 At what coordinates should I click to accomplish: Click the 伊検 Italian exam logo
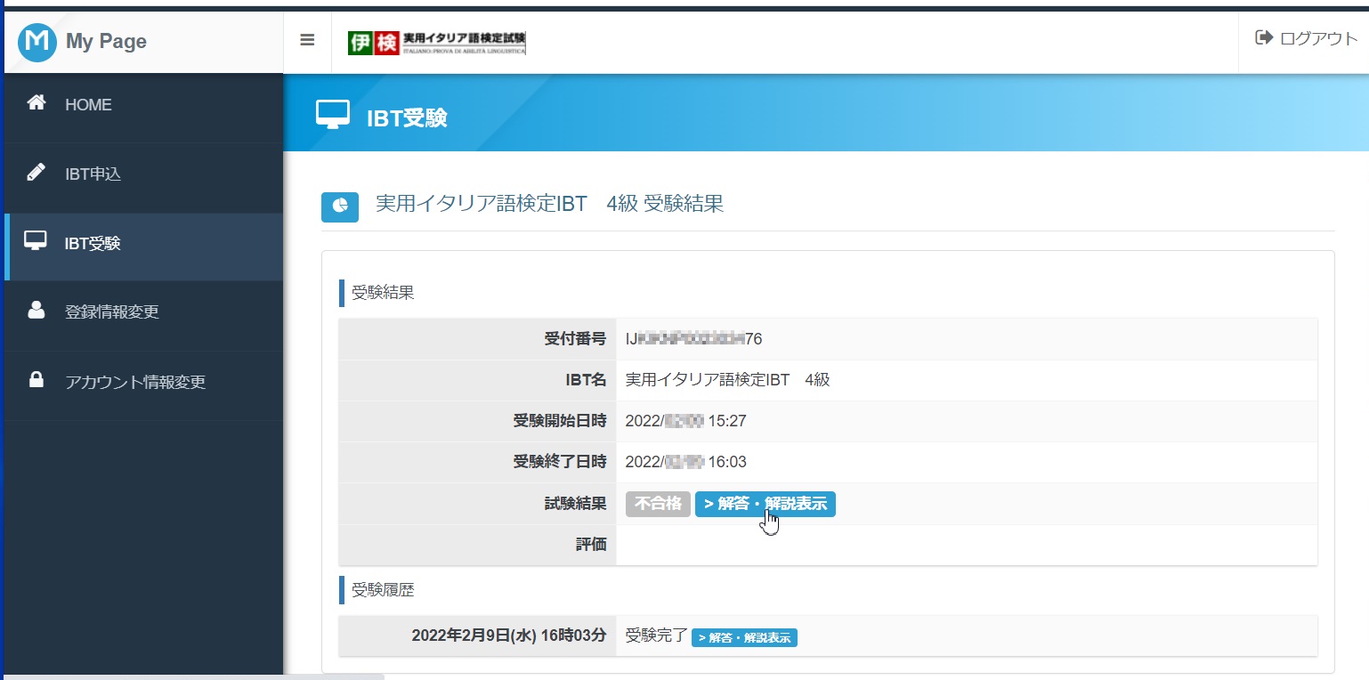[x=437, y=43]
